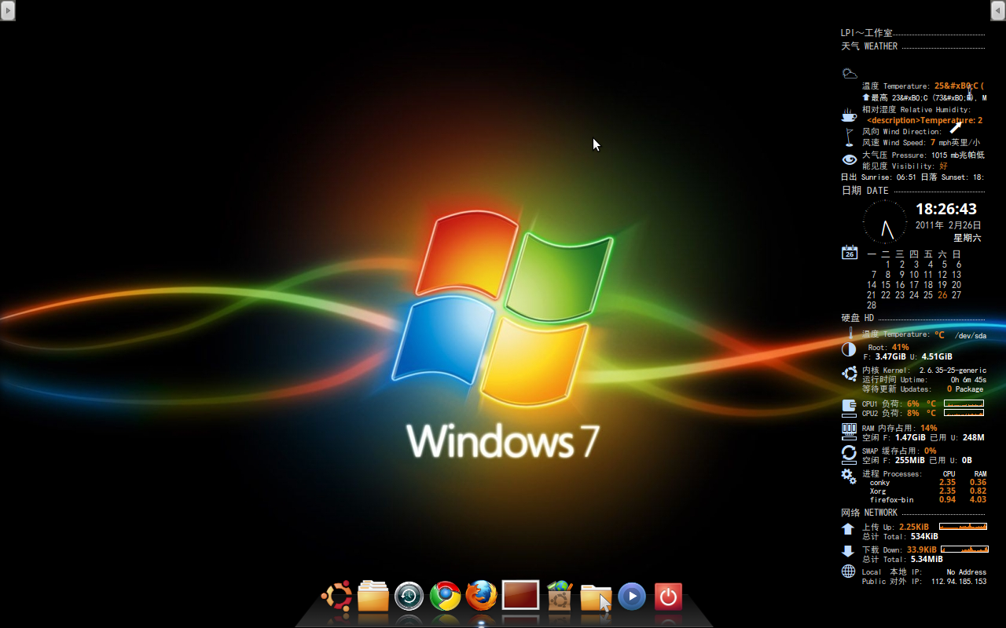The height and width of the screenshot is (628, 1006).
Task: Click the firefox-bin process row
Action: point(927,500)
